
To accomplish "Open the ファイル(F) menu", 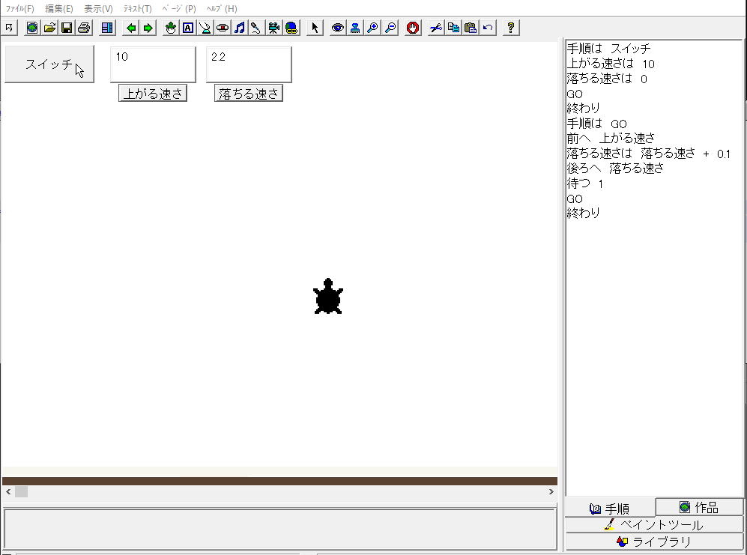I will 20,9.
